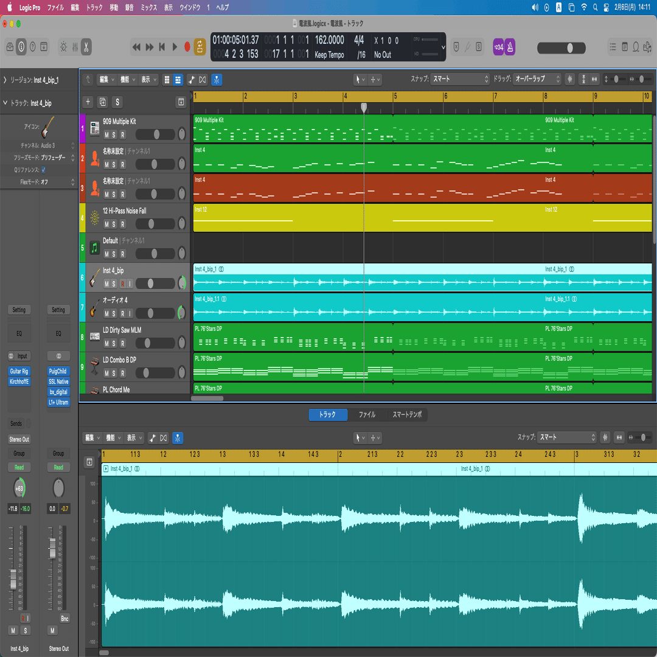
Task: Click the 12 Hi-Pass Noise Fall track icon
Action: 95,217
